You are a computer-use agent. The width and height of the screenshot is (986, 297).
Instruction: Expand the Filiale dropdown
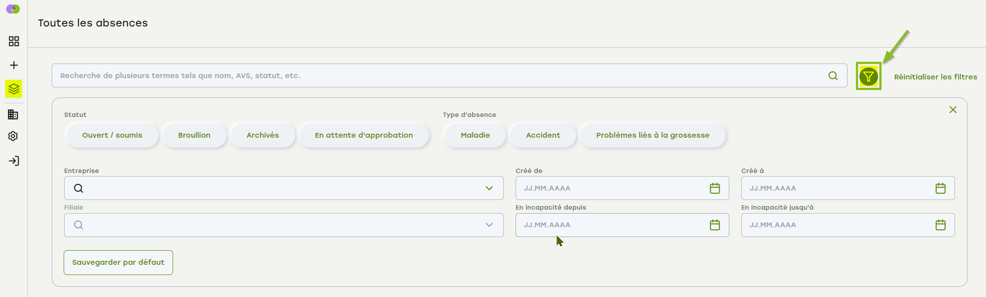489,225
